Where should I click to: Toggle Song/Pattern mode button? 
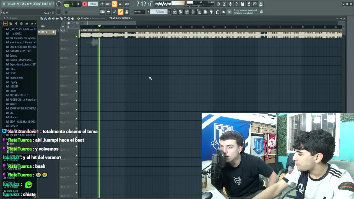67,4
